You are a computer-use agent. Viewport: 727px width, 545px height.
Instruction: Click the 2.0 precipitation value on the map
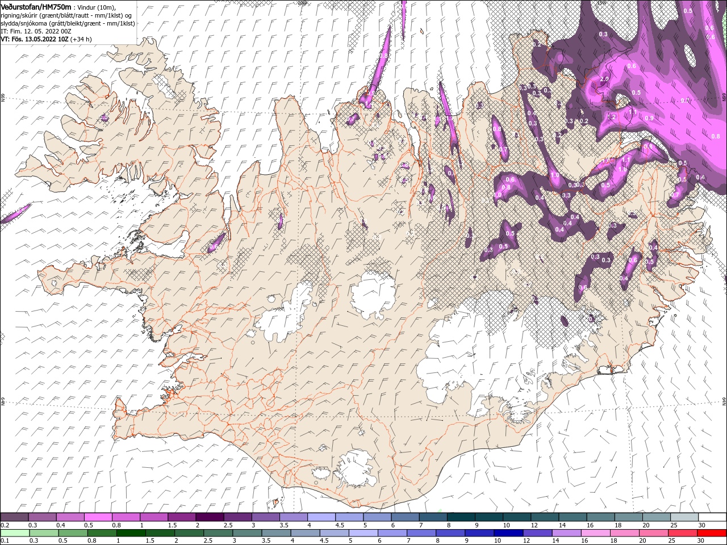[x=604, y=79]
